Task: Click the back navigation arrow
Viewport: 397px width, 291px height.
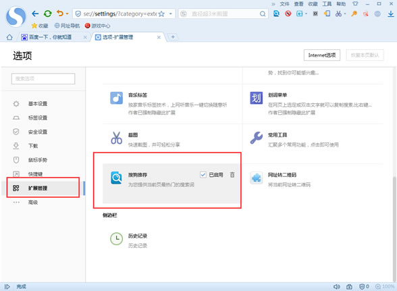Action: (35, 14)
